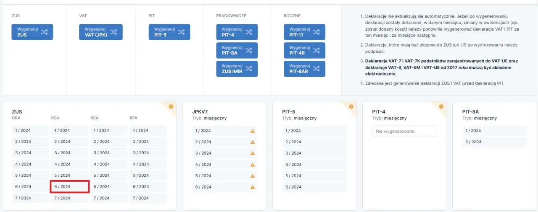Click warning icon beside JPKV7 6 / 2024
The height and width of the screenshot is (212, 538).
point(253,187)
